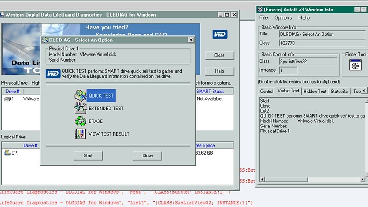Click horizontal scrollbar left arrow in AutoIt

point(262,179)
